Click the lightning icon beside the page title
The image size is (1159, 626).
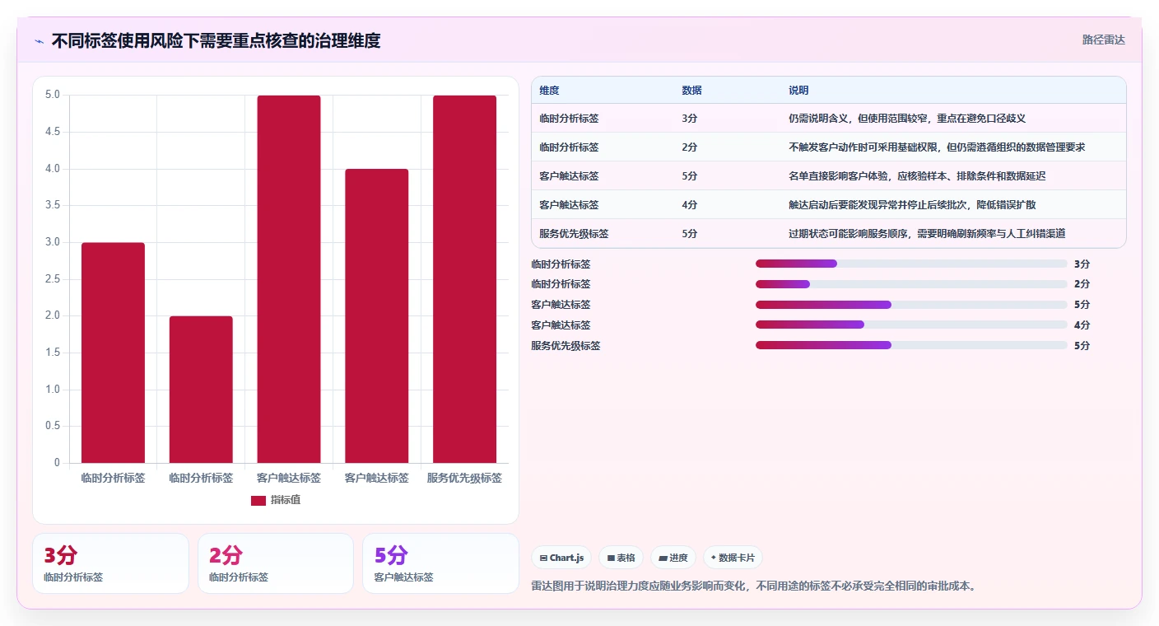[x=40, y=41]
